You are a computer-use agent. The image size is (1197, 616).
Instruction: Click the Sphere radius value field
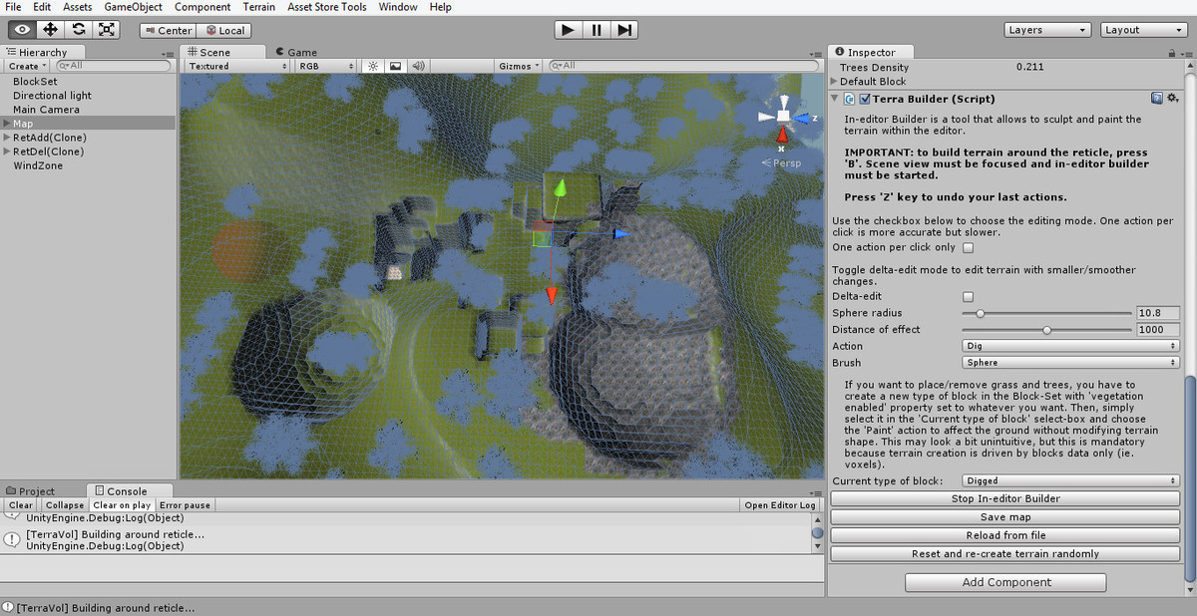pyautogui.click(x=1158, y=313)
